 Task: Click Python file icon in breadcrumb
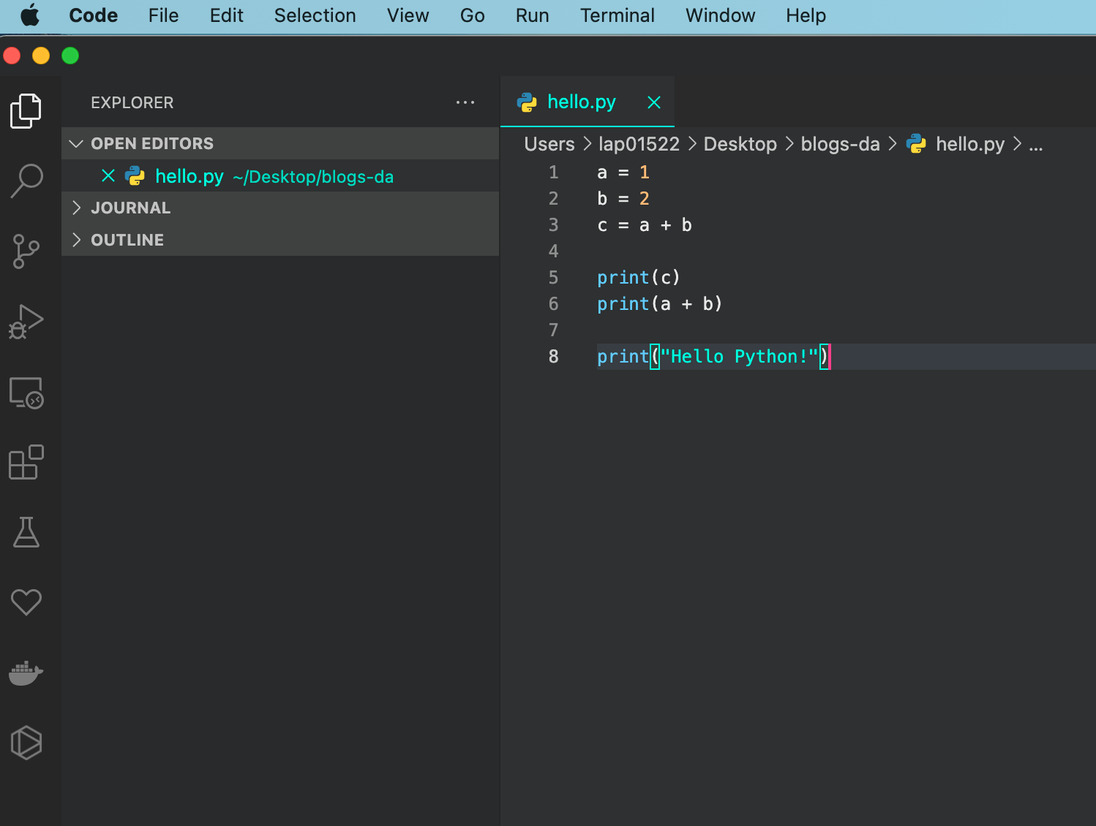tap(916, 144)
